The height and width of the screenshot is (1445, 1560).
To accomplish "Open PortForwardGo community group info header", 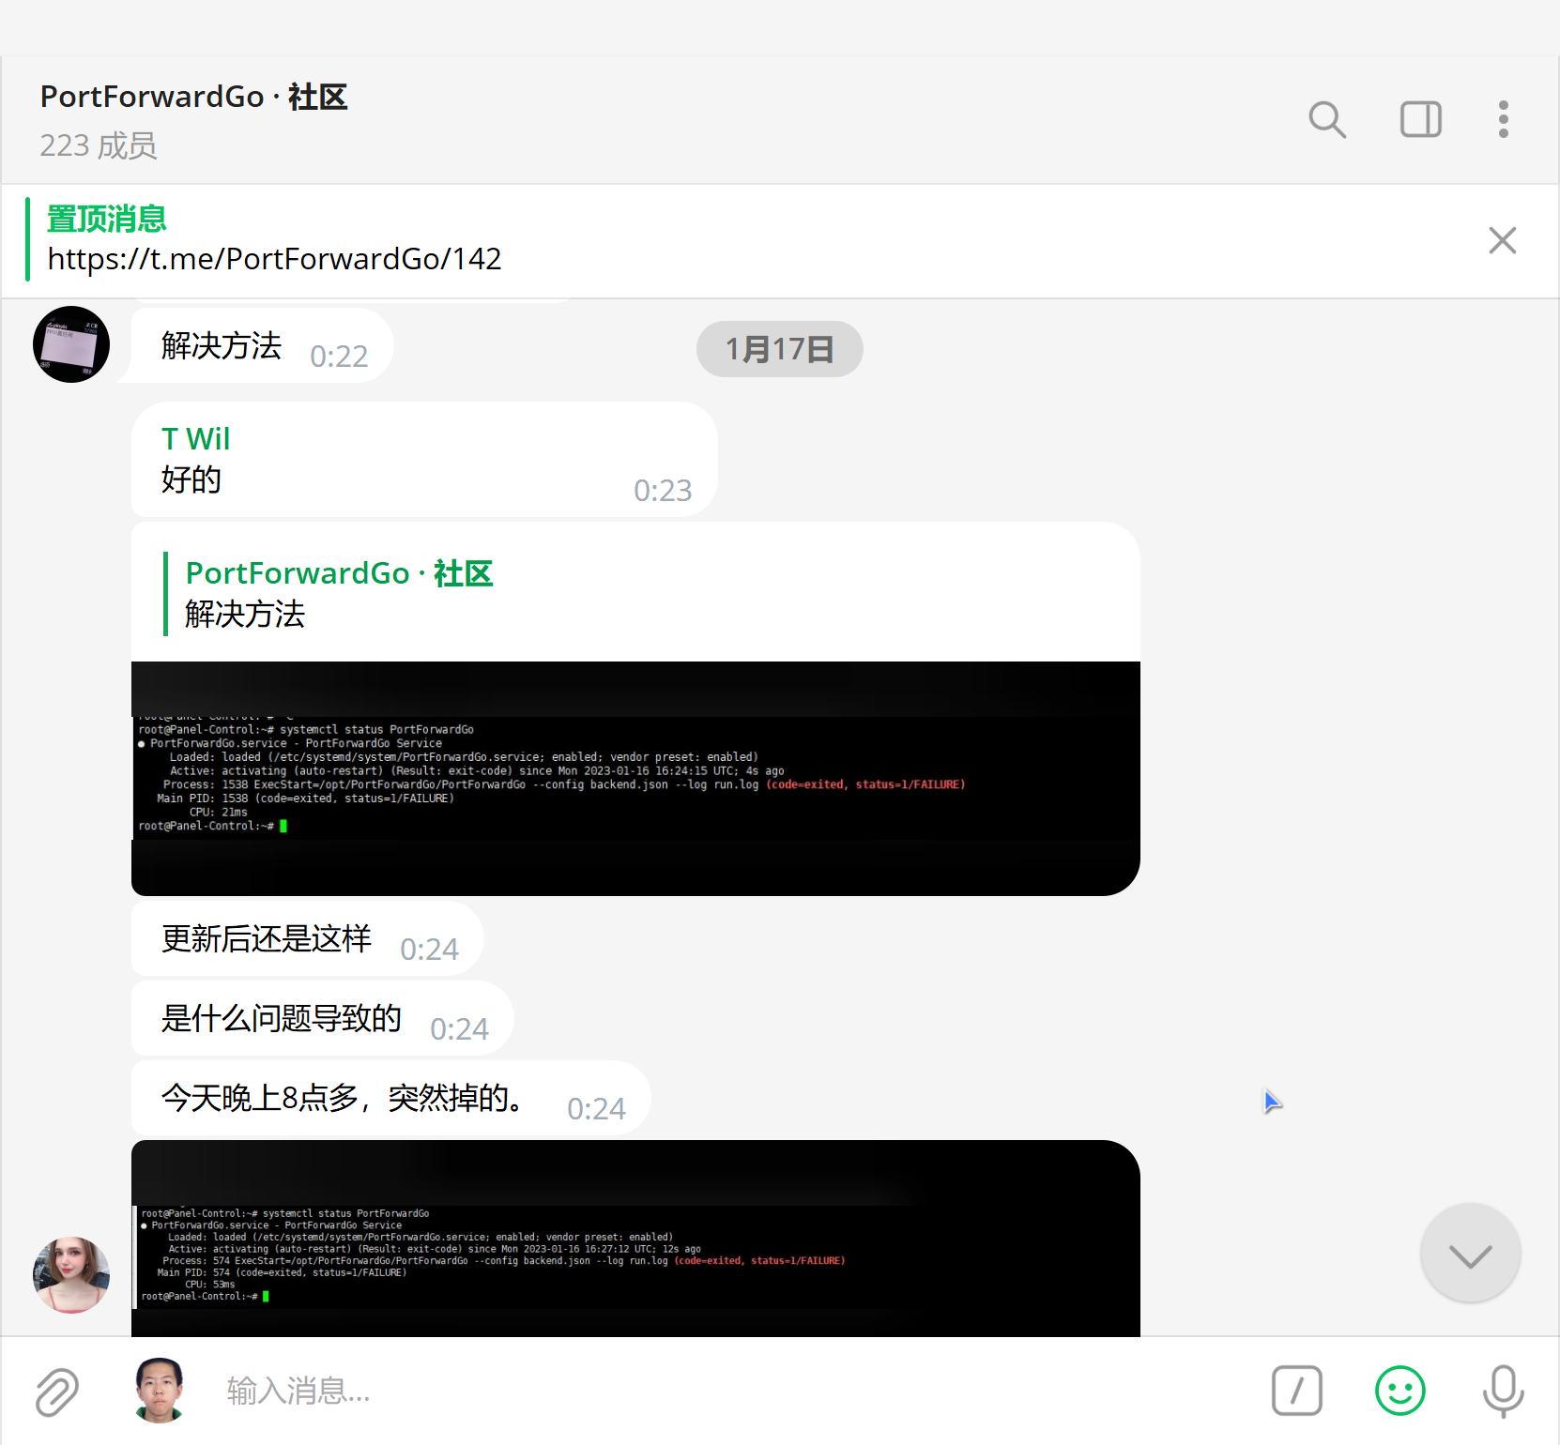I will click(193, 119).
